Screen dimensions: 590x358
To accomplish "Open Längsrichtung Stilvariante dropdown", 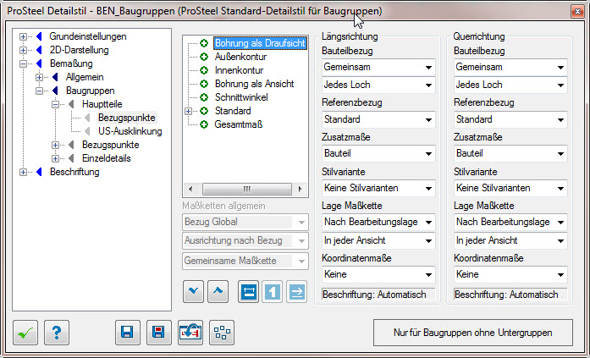I will [x=378, y=188].
